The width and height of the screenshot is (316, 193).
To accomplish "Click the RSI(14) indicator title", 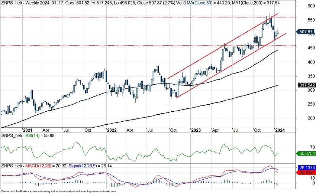I will click(x=32, y=135).
